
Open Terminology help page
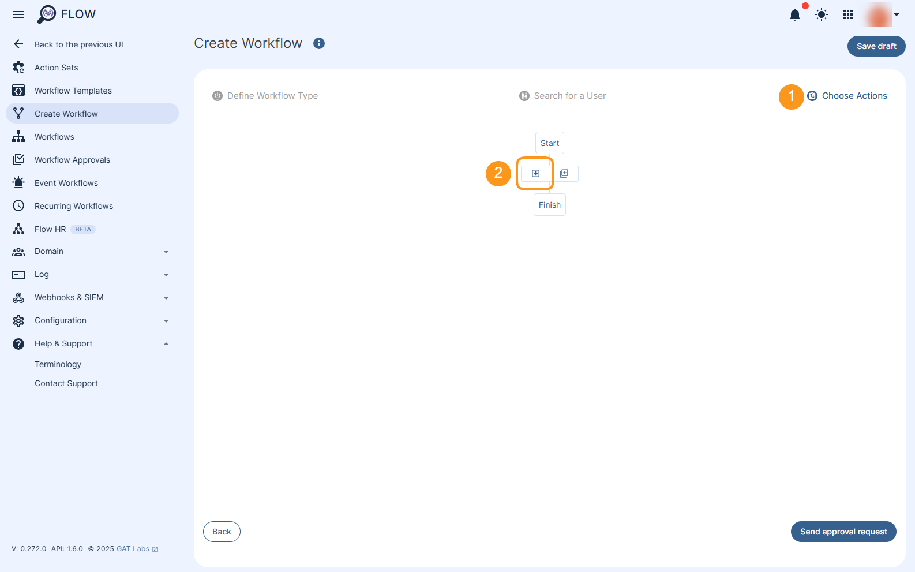pos(58,364)
